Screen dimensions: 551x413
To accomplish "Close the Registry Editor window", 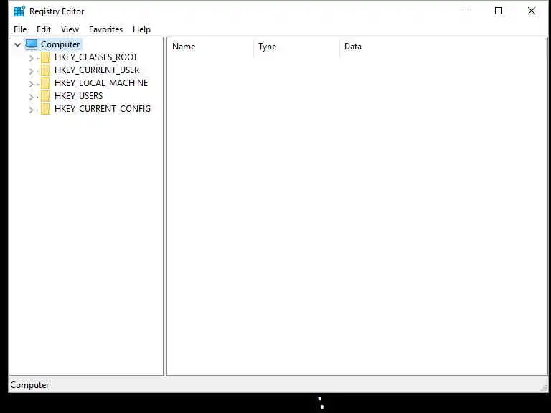I will 532,11.
